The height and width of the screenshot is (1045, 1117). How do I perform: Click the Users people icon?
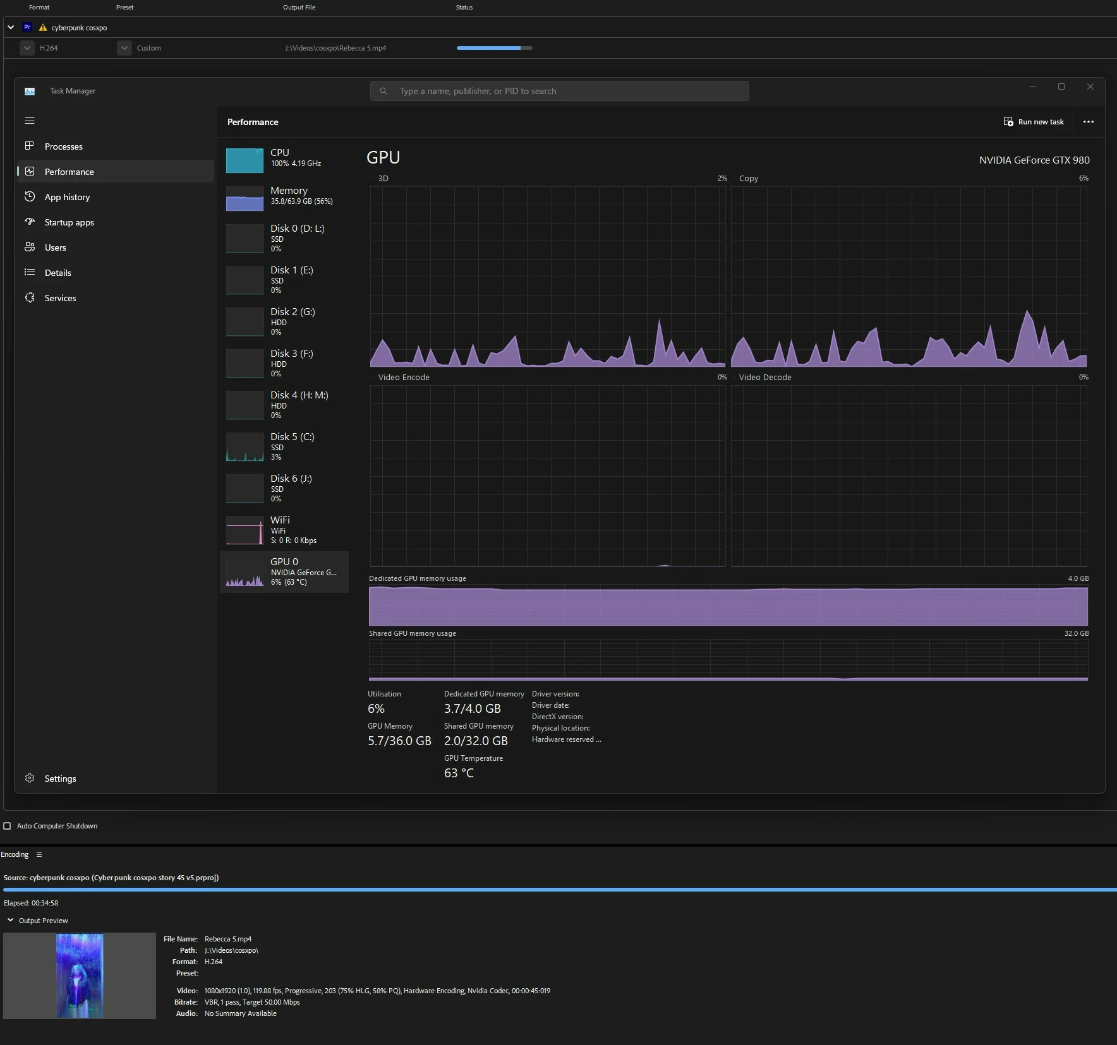[x=30, y=247]
